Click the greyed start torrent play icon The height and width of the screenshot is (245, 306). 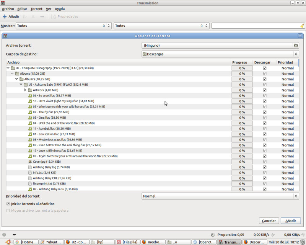(x=25, y=16)
